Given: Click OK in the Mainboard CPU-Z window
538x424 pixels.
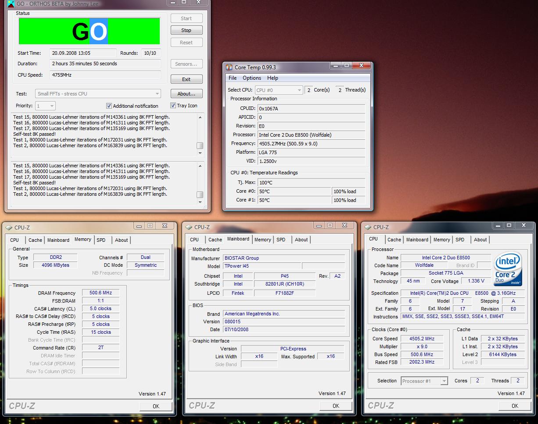Looking at the screenshot, I should click(336, 406).
